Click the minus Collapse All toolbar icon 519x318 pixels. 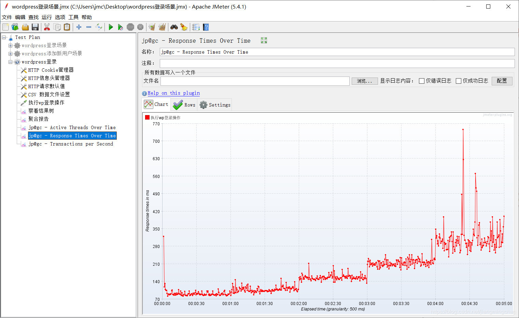(89, 27)
